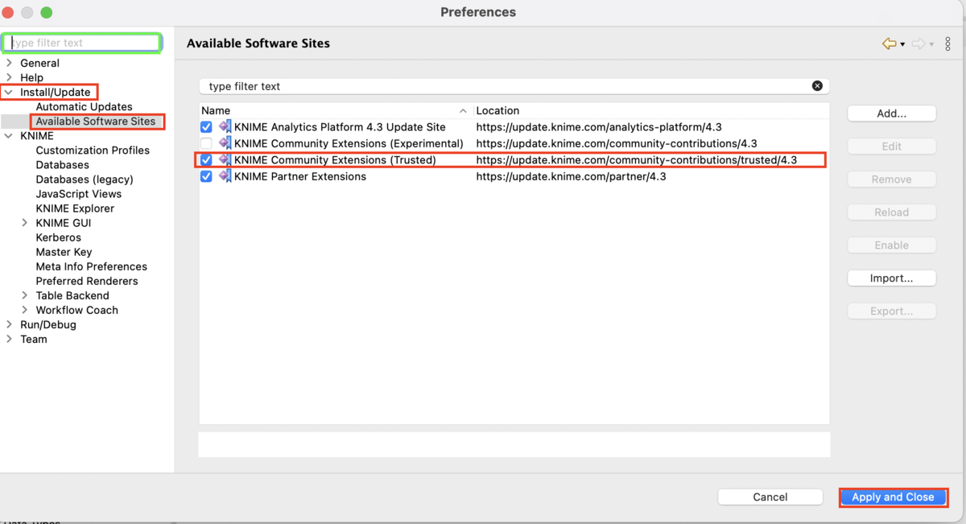The height and width of the screenshot is (524, 966).
Task: Open KNIME Explorer preferences
Action: 75,208
